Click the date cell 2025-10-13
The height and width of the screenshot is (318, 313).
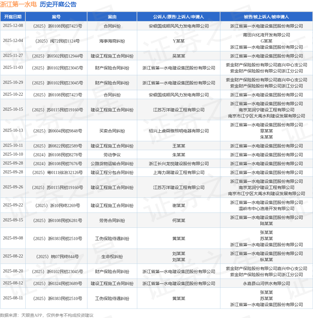click(x=13, y=131)
